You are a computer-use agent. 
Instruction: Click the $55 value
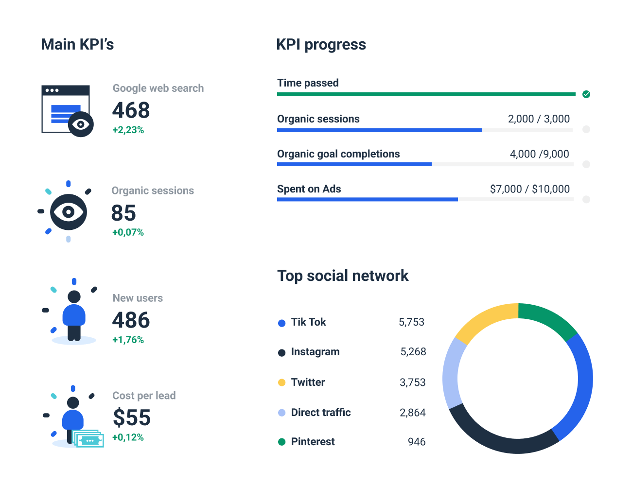click(132, 418)
